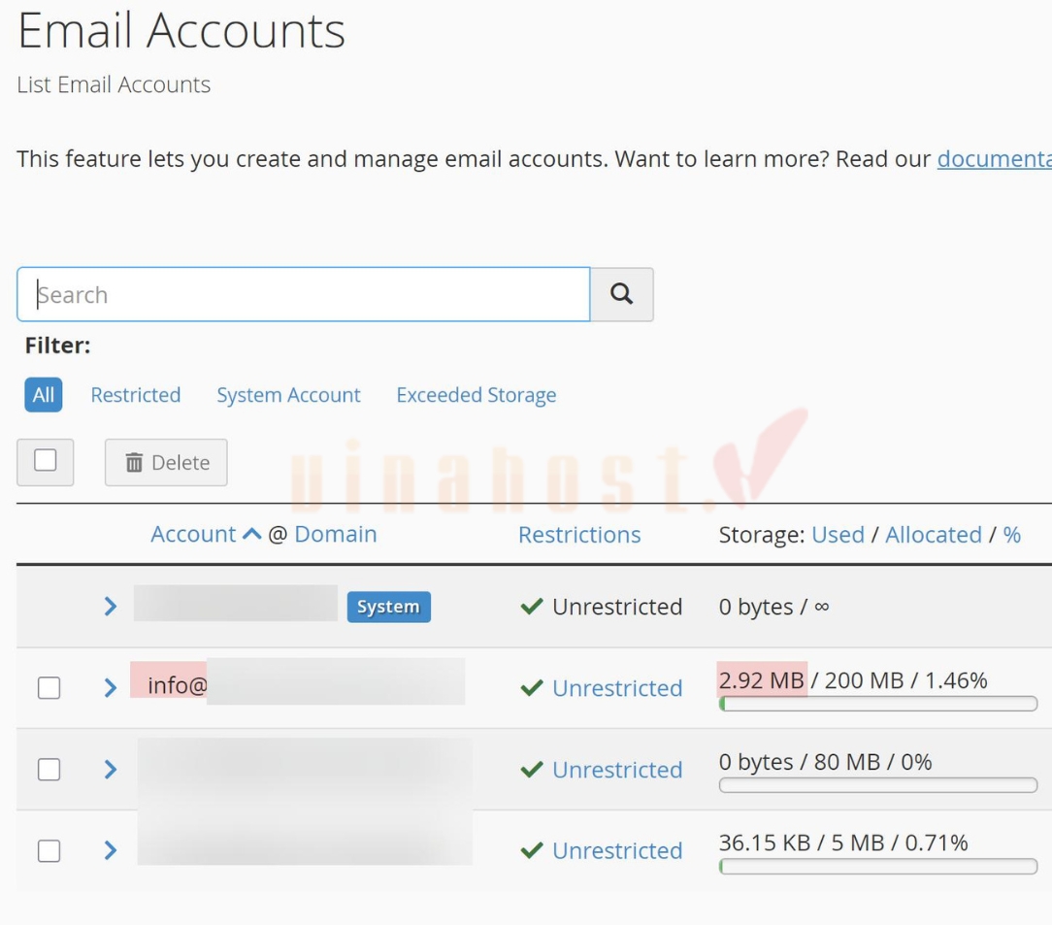Check the info@ account checkbox

[x=49, y=687]
